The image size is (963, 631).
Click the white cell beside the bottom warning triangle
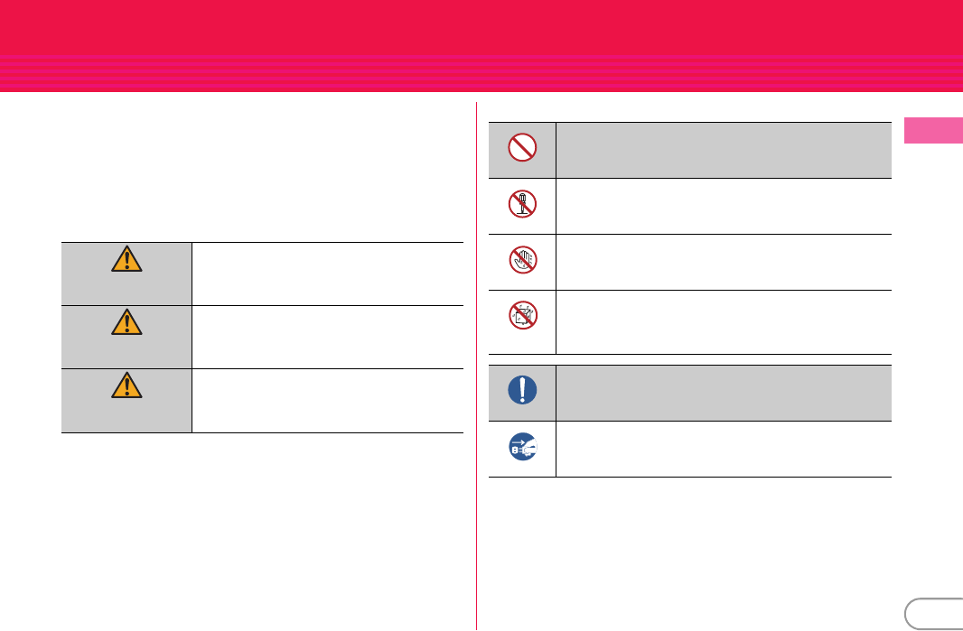[327, 400]
